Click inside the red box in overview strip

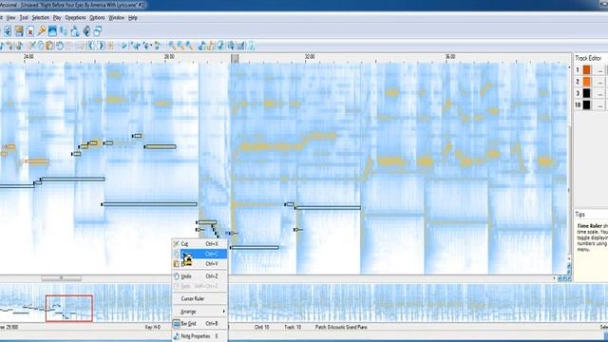coord(69,308)
